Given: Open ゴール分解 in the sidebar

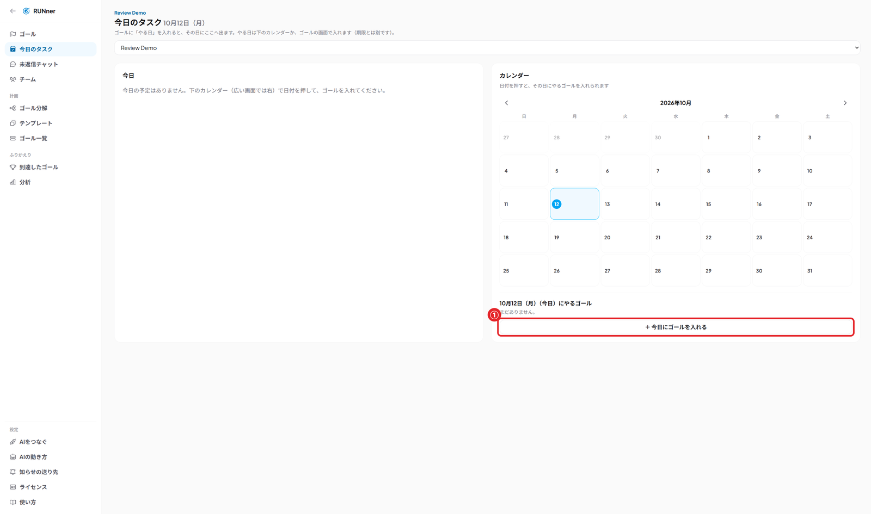Looking at the screenshot, I should (51, 108).
